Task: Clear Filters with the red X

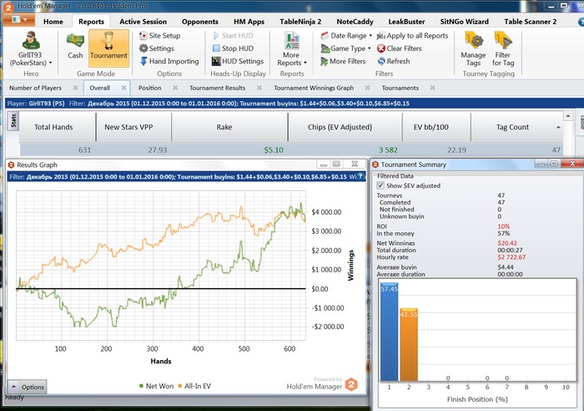Action: point(399,48)
